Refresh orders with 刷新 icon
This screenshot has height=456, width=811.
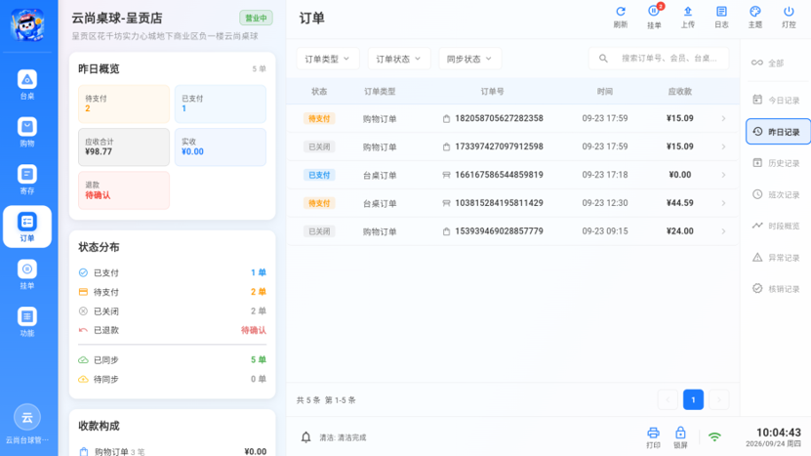(x=620, y=17)
